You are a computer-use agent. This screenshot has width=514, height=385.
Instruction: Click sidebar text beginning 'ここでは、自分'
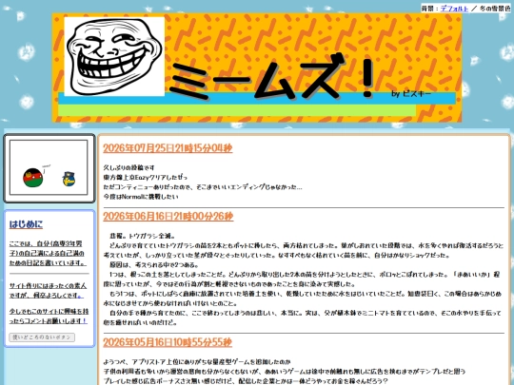[48, 254]
